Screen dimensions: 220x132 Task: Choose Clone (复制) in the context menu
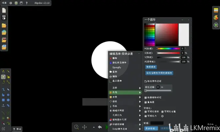click(125, 72)
